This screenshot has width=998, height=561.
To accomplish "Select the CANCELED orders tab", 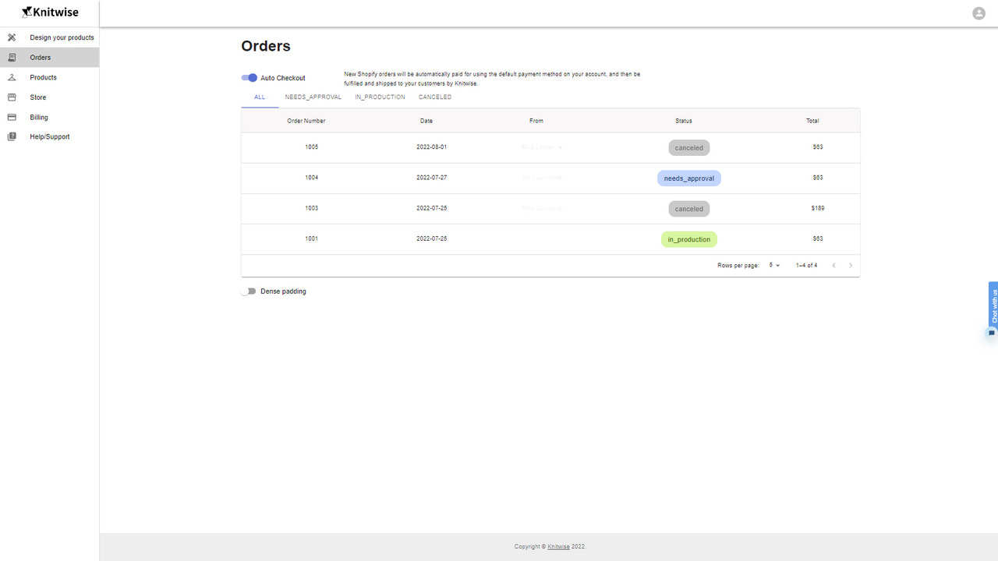I will pyautogui.click(x=434, y=97).
